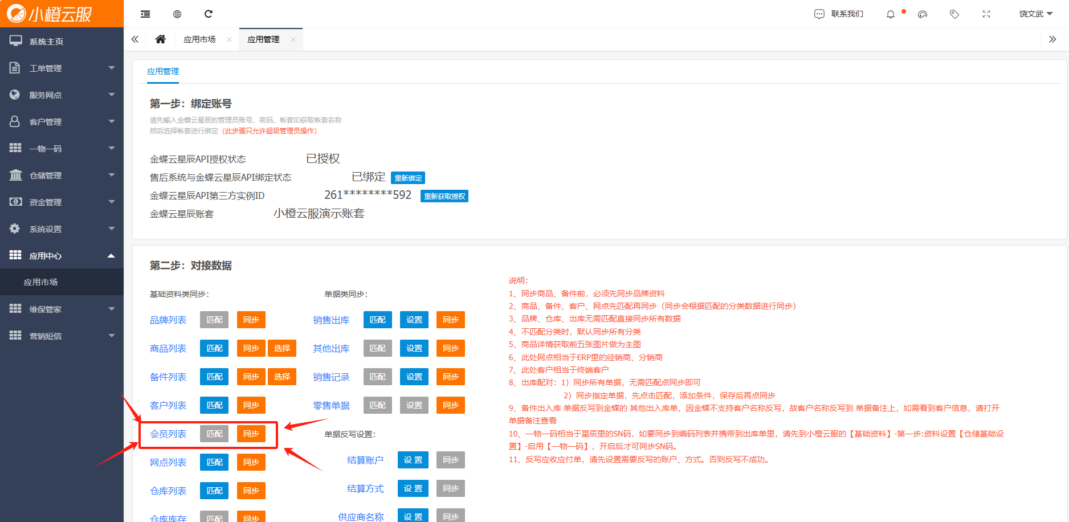Click 匹配 for 仓库列表
Screen dimensions: 1069x522
click(x=214, y=491)
